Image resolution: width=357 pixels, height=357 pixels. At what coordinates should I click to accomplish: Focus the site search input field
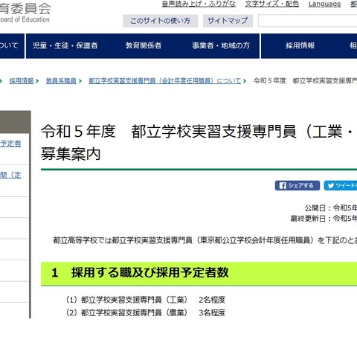[307, 21]
